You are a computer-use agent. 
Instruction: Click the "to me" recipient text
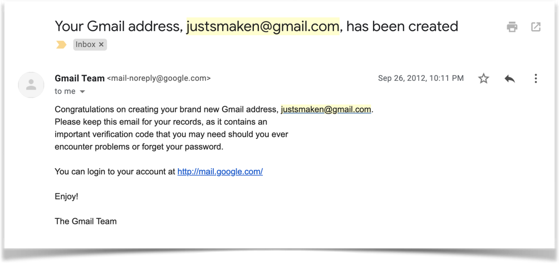pyautogui.click(x=65, y=91)
